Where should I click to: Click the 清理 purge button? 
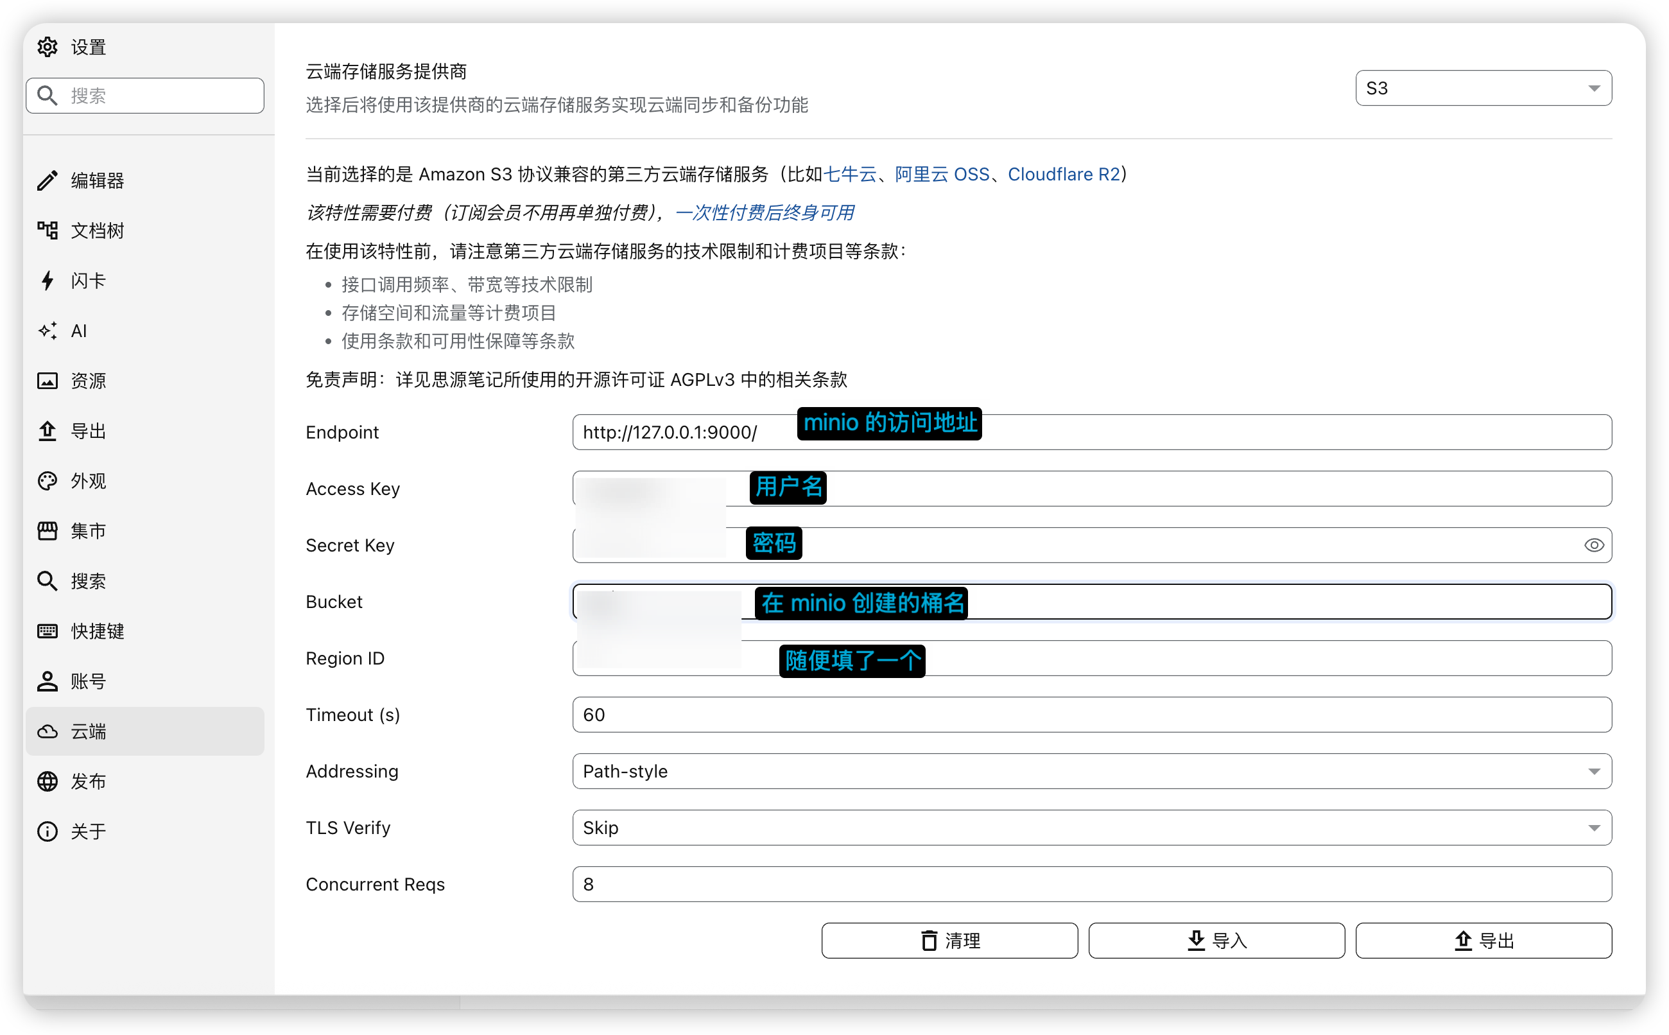click(949, 941)
